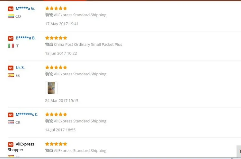Viewport: 241px width, 159px height.
Task: Open reviewer profile M******s C.
Action: click(x=27, y=114)
